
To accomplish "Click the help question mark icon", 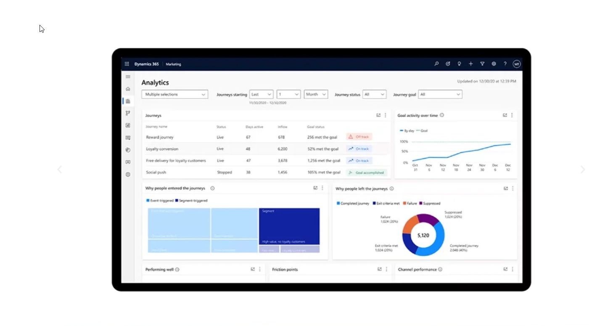I will tap(505, 64).
